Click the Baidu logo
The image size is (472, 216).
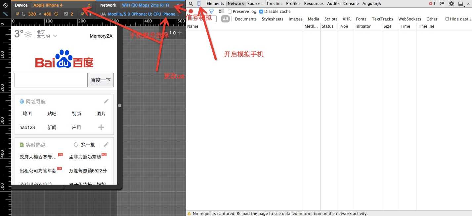point(64,59)
